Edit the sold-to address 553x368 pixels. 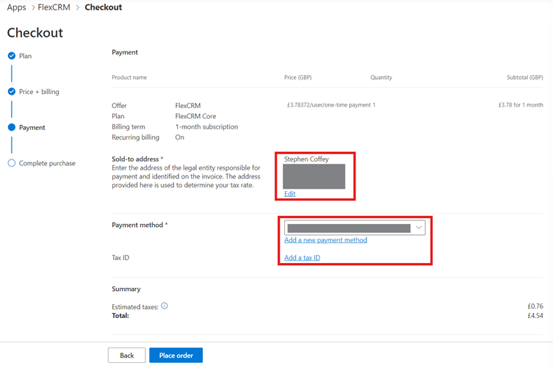(289, 194)
